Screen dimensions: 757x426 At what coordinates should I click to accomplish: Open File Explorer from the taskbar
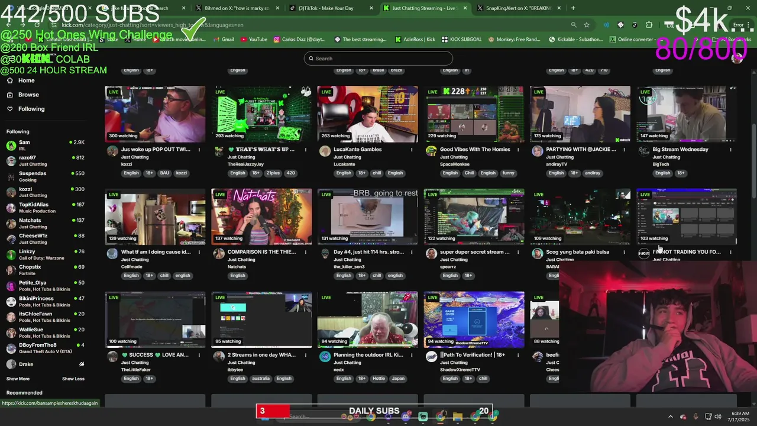click(x=458, y=417)
